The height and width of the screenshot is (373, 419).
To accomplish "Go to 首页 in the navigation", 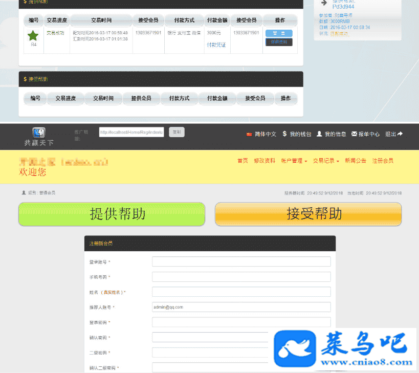I will pyautogui.click(x=242, y=161).
